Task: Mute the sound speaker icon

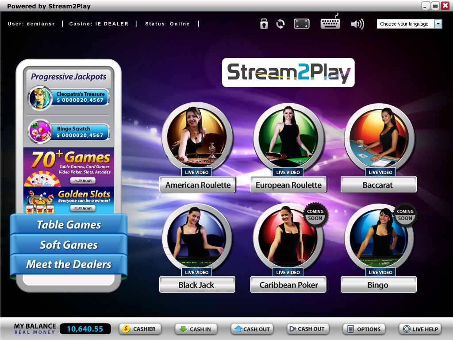Action: click(357, 24)
